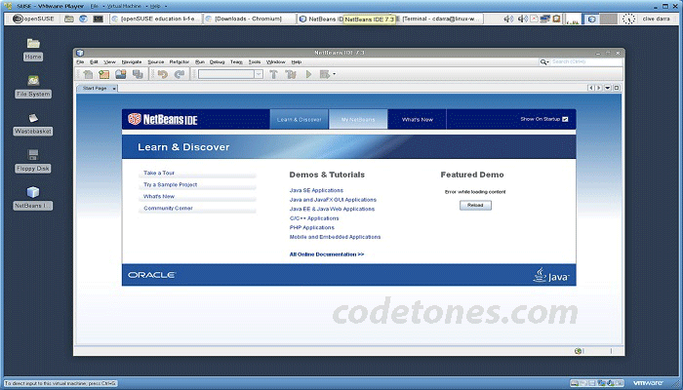Open the VMware Player Virtual Machine menu
Image resolution: width=683 pixels, height=390 pixels.
tap(125, 6)
